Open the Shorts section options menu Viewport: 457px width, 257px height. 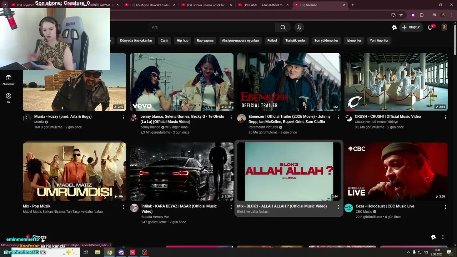pos(443,237)
